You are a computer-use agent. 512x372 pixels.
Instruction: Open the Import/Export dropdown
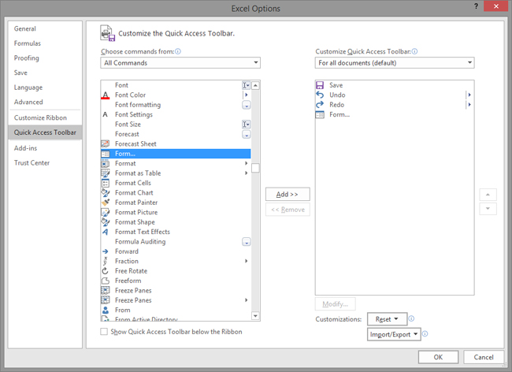tap(394, 334)
